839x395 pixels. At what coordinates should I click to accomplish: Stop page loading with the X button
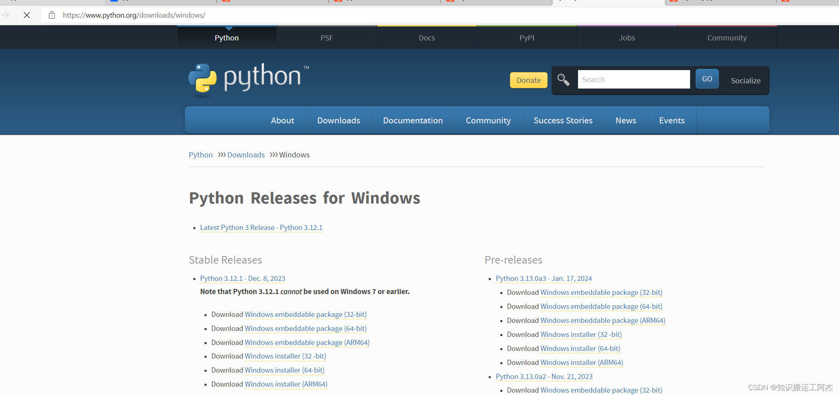(27, 15)
